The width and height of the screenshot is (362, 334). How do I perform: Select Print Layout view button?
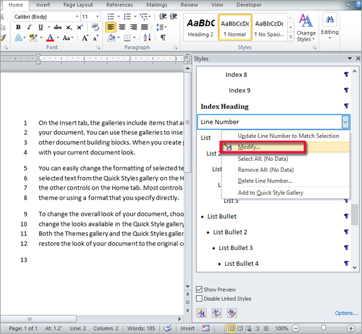point(231,328)
